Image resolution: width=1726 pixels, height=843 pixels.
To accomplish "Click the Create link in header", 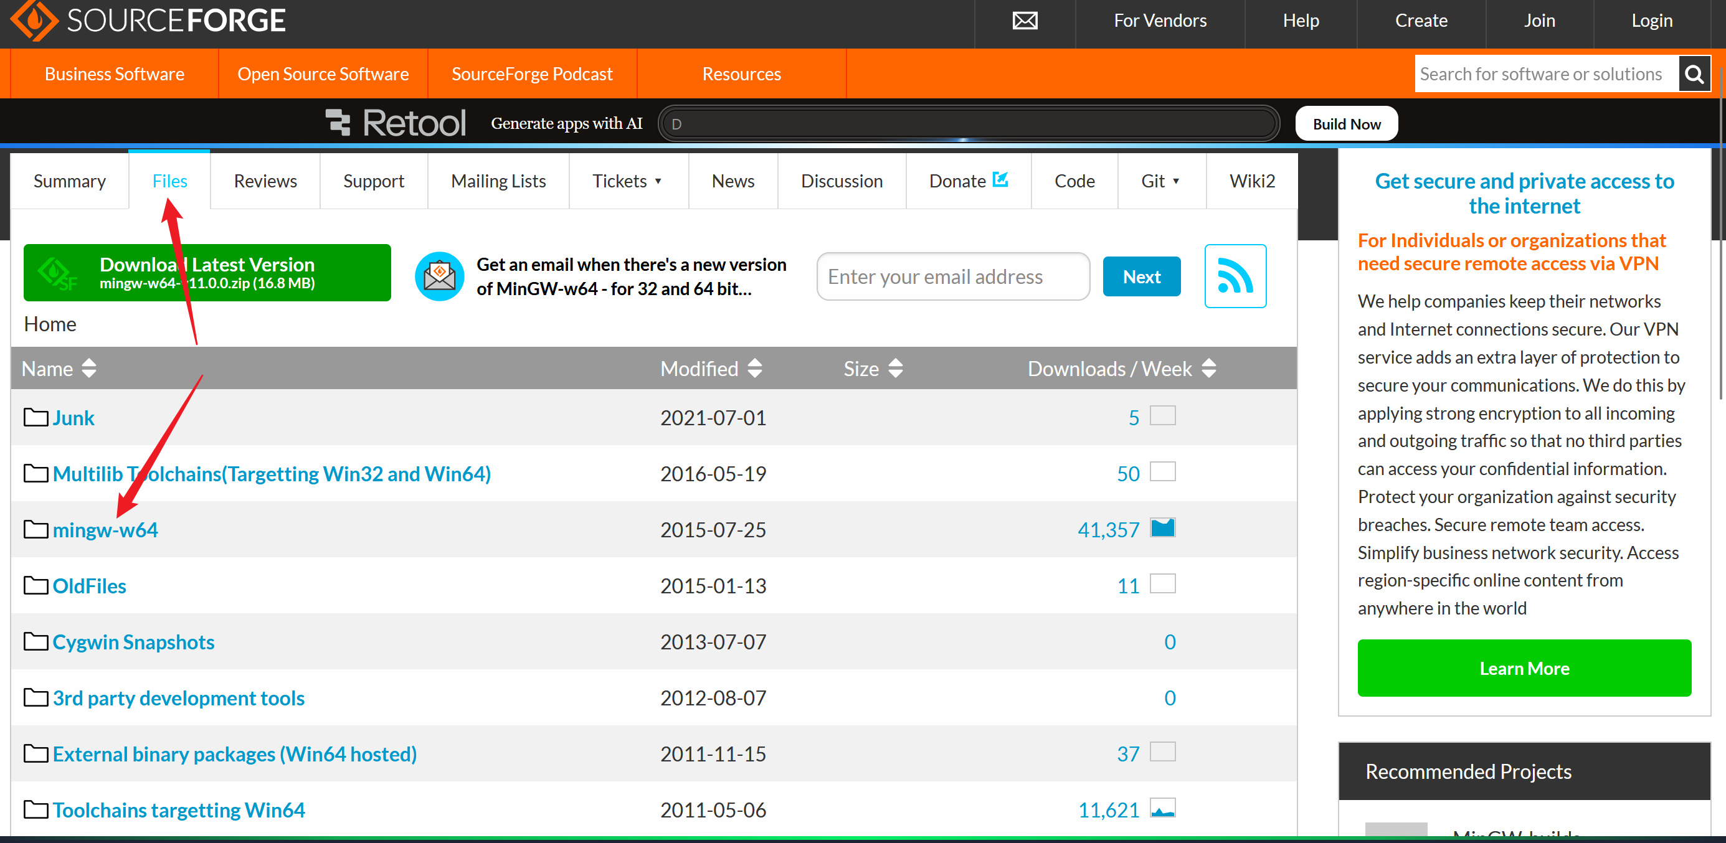I will click(x=1421, y=21).
